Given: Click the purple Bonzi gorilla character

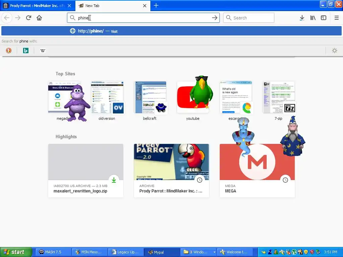Looking at the screenshot, I should coord(77,103).
